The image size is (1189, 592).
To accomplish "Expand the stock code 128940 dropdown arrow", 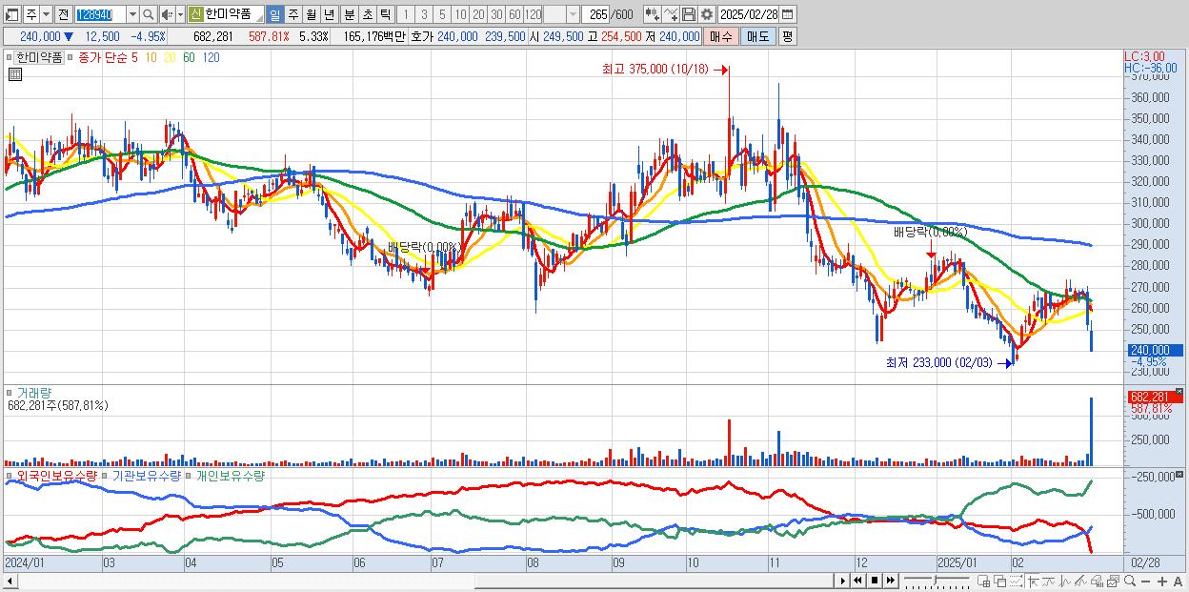I will [x=132, y=14].
